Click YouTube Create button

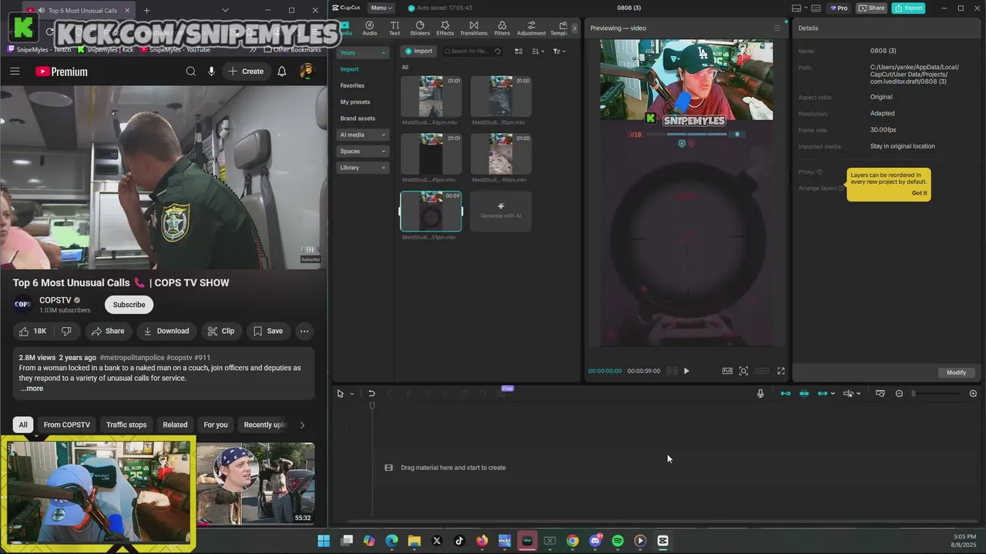pyautogui.click(x=246, y=72)
